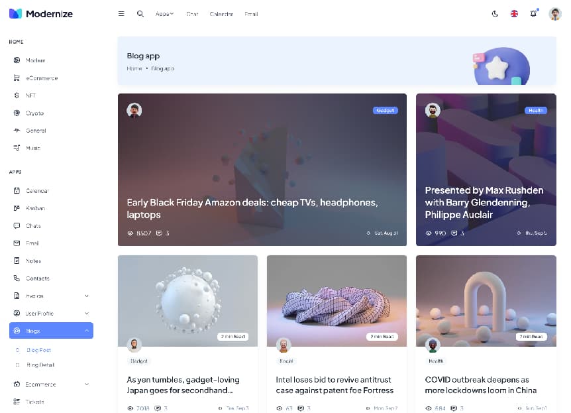Screen dimensions: 571x413
Task: Click the user profile avatar in header
Action: click(x=555, y=14)
